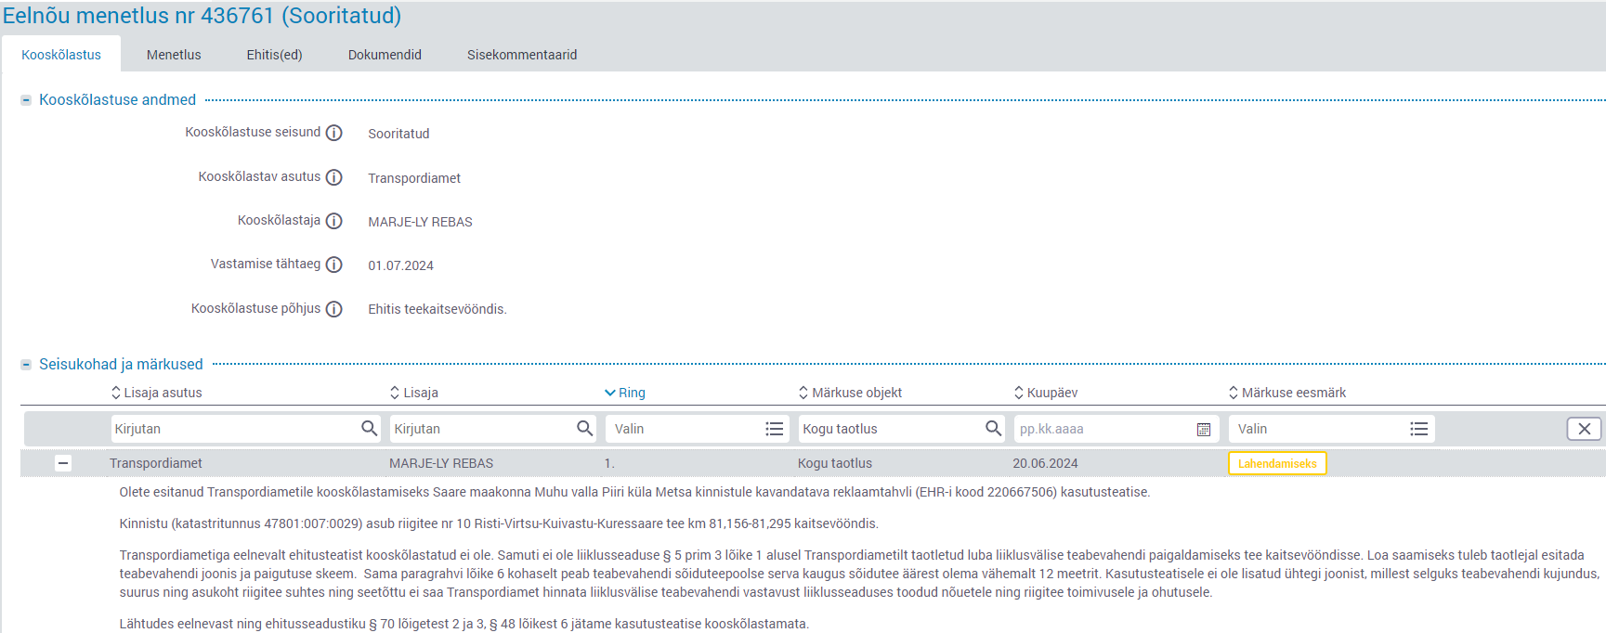Sort by Märkuse eesmärk column
Viewport: 1606px width, 633px height.
click(1286, 393)
